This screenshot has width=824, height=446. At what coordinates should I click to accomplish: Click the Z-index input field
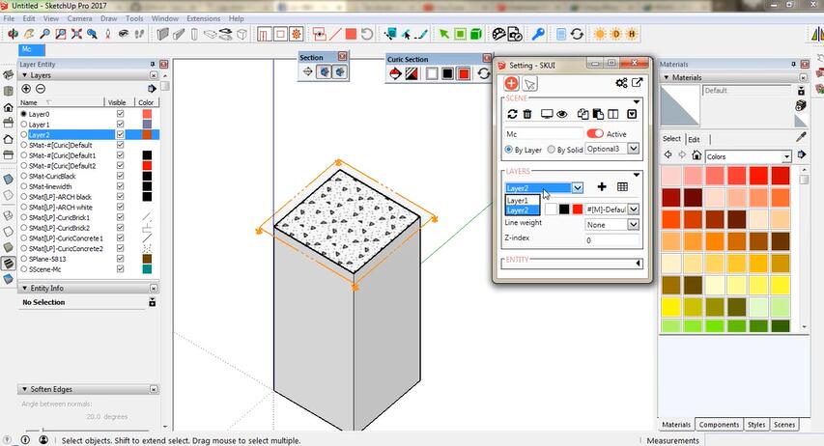(611, 240)
